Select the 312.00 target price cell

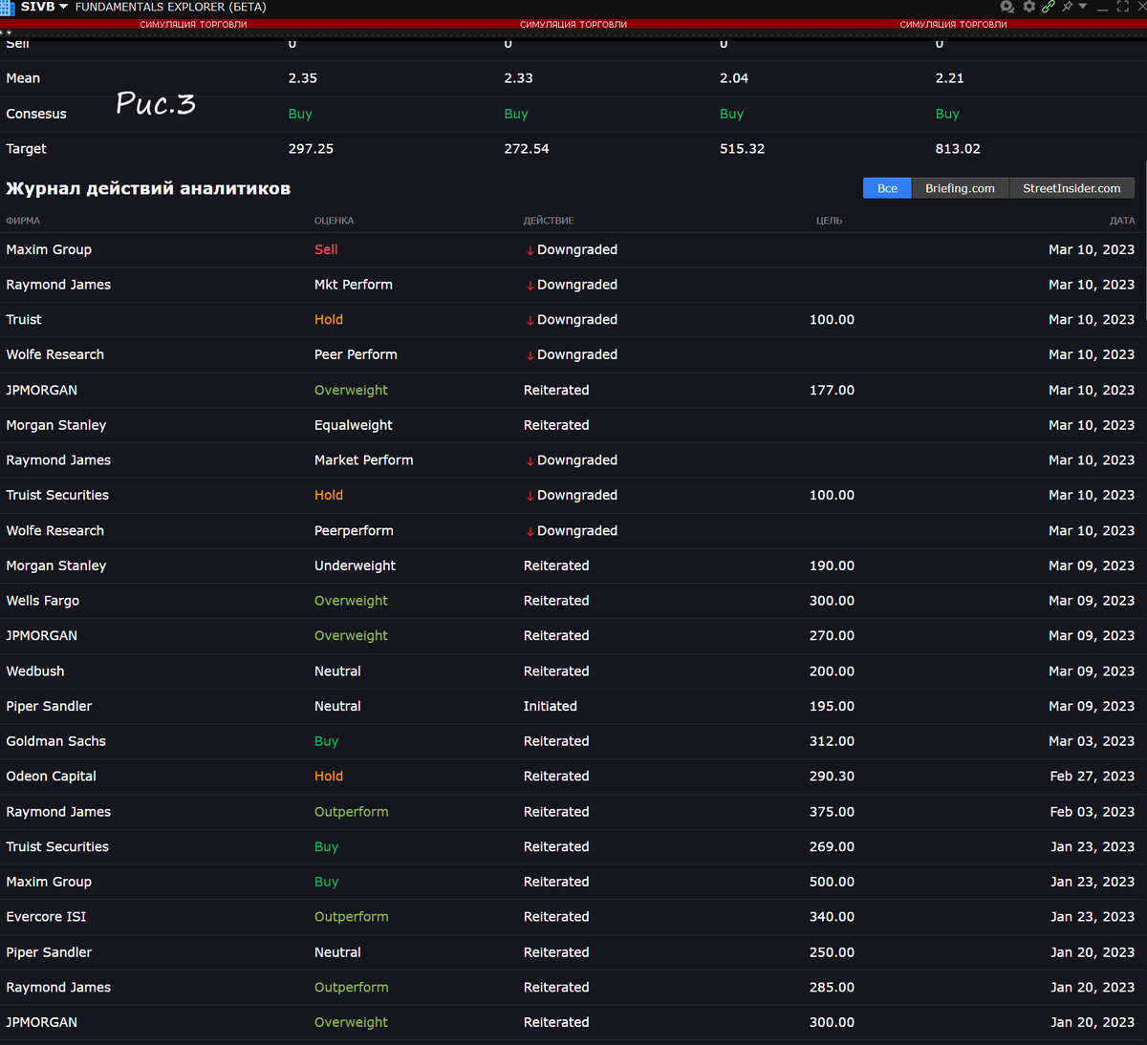click(x=832, y=741)
